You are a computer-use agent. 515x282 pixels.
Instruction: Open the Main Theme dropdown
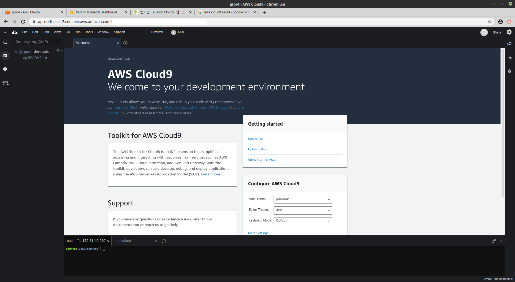coord(303,200)
